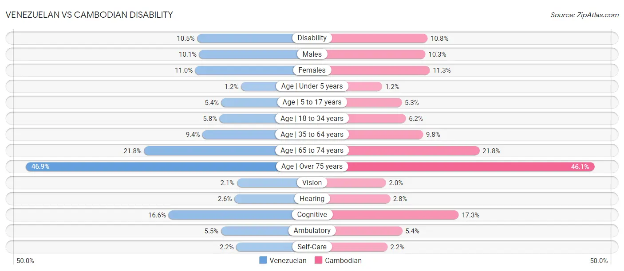Select the Vision category label

312,182
